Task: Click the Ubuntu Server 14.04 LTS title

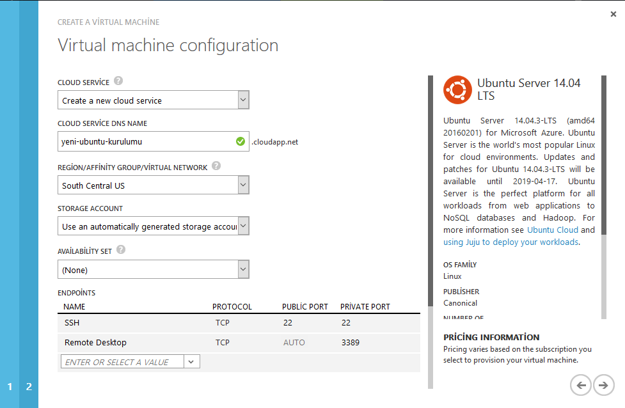Action: pos(529,90)
